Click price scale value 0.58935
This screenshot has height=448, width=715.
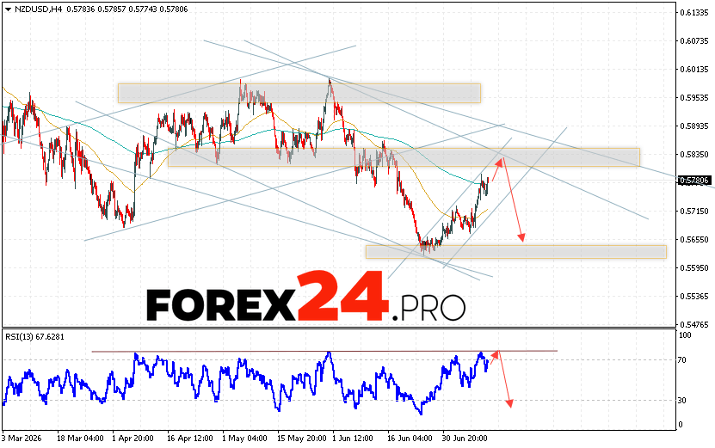tap(694, 126)
